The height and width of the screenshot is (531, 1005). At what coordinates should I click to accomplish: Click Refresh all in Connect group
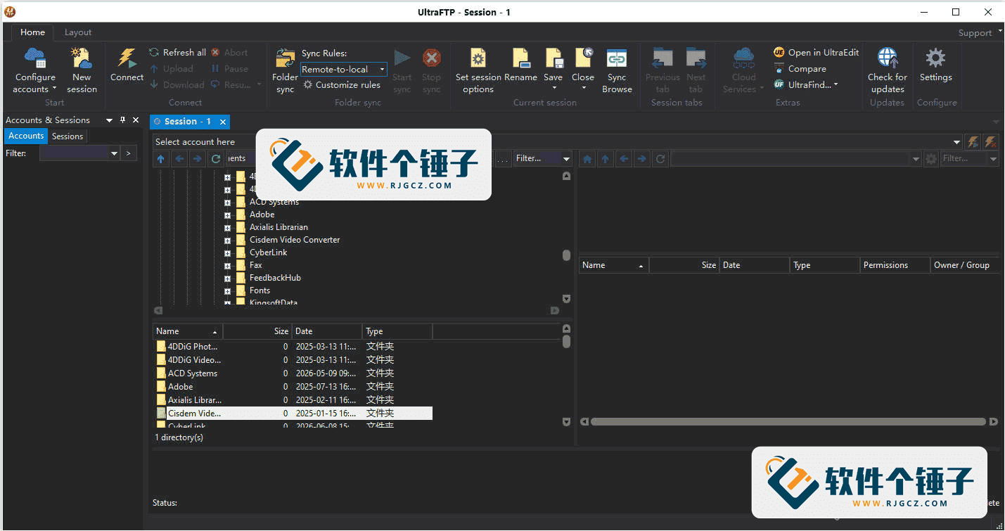point(178,52)
